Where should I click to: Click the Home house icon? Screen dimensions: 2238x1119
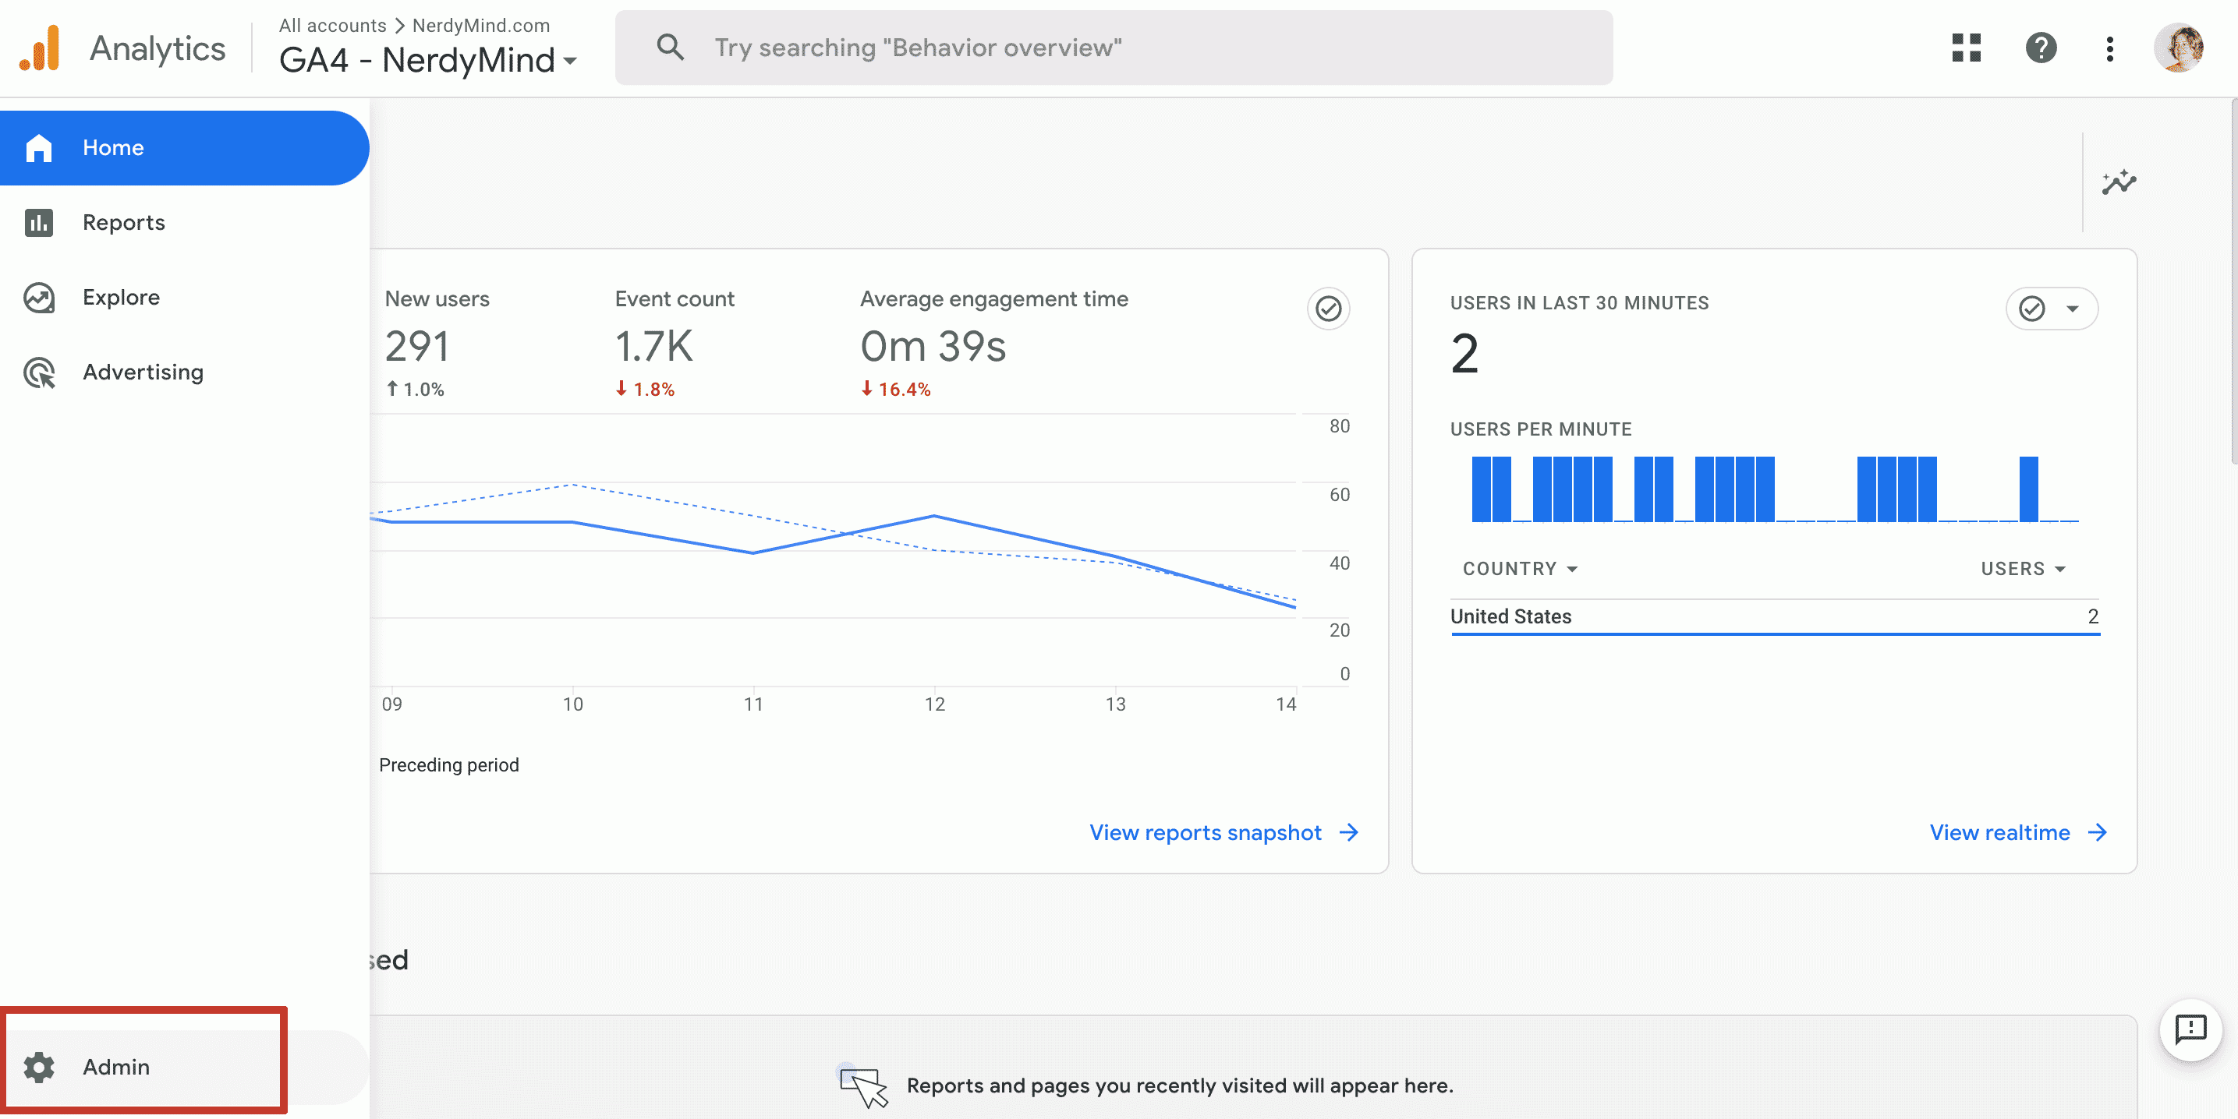[x=39, y=149]
